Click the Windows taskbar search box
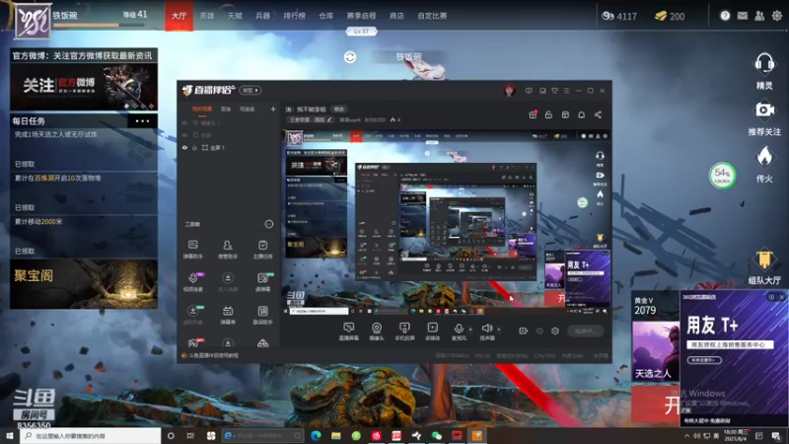This screenshot has width=789, height=444. click(x=91, y=435)
